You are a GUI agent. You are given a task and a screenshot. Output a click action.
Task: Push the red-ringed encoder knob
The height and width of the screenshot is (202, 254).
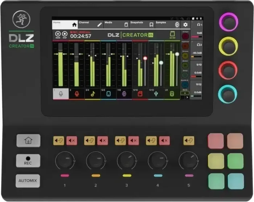coord(228,70)
